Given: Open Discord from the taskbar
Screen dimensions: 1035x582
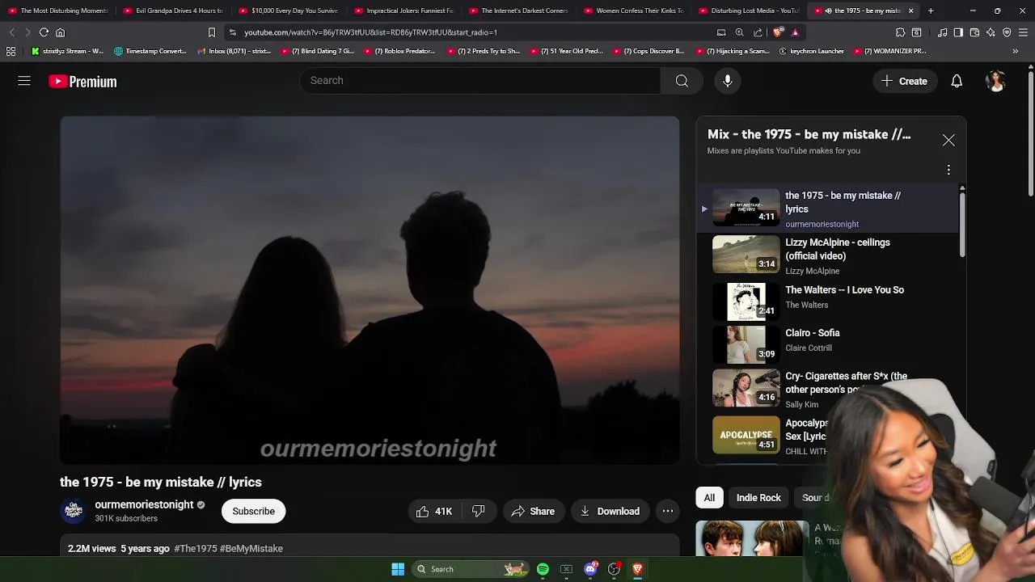Looking at the screenshot, I should [x=590, y=569].
